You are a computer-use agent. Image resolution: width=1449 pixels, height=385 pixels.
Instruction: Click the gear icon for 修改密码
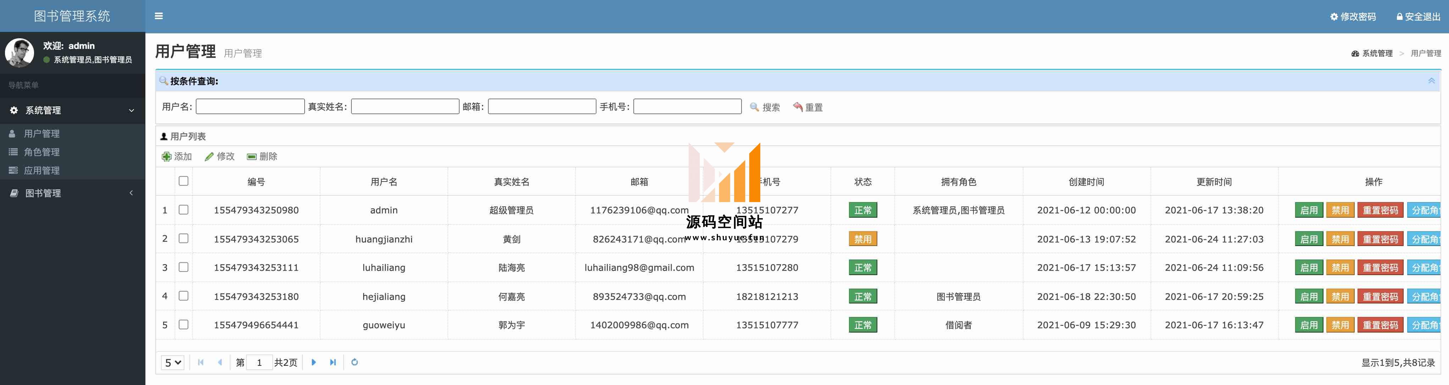[1334, 17]
